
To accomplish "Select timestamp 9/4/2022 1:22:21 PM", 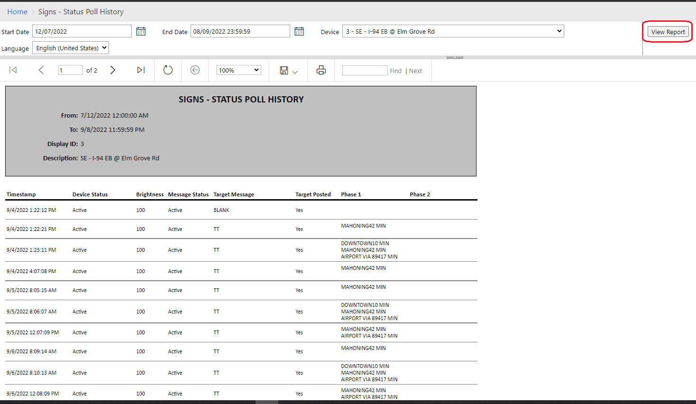I will 31,229.
